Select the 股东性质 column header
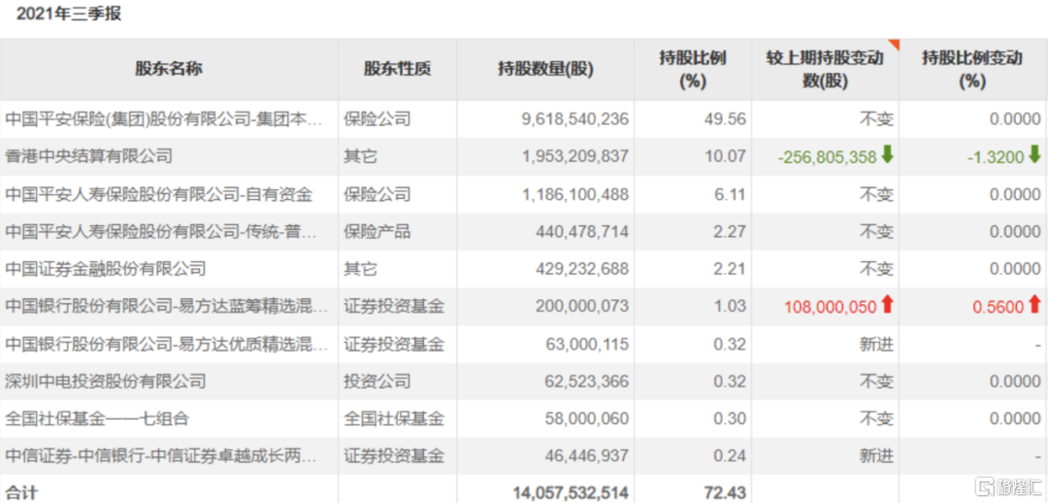 (x=398, y=70)
